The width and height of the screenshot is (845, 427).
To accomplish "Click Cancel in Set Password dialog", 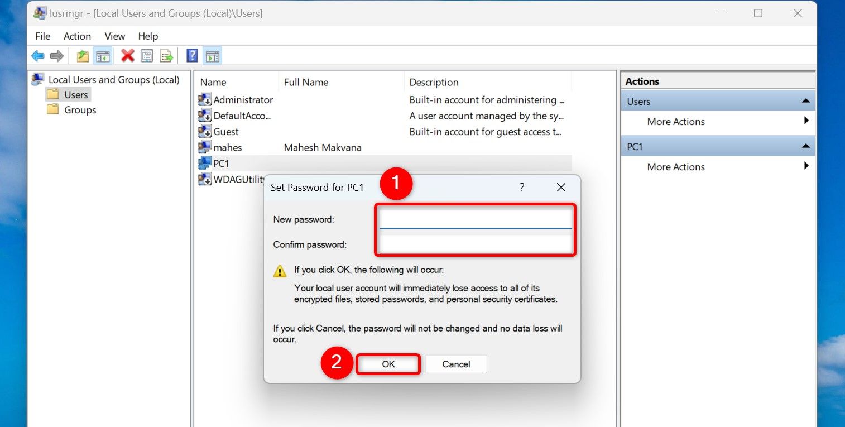I will click(456, 364).
